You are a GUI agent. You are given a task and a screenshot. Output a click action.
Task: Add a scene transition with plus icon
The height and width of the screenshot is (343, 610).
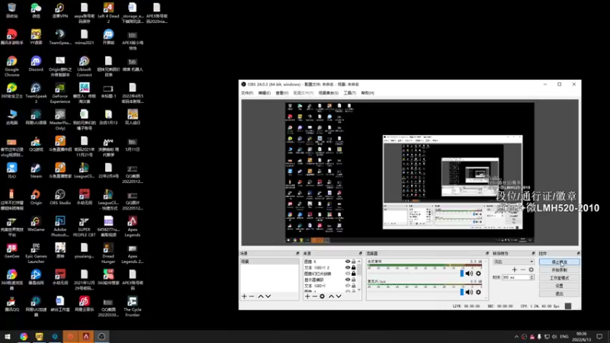point(514,270)
